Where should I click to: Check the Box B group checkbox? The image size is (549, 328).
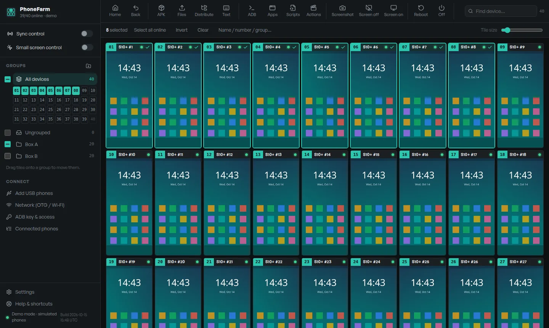8,156
